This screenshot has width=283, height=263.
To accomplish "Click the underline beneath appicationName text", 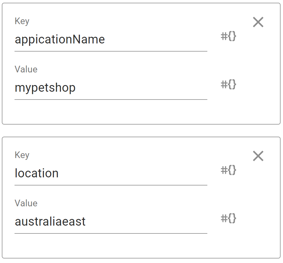I will point(111,51).
